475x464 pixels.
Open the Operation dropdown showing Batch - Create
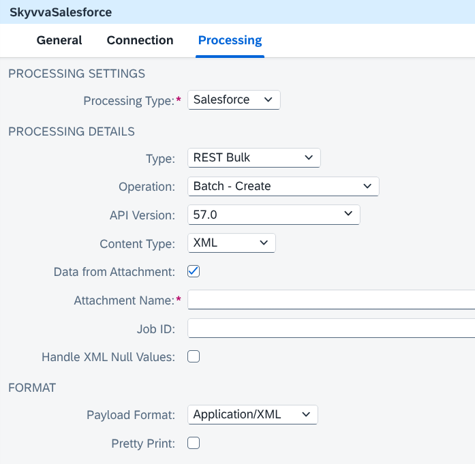[284, 186]
